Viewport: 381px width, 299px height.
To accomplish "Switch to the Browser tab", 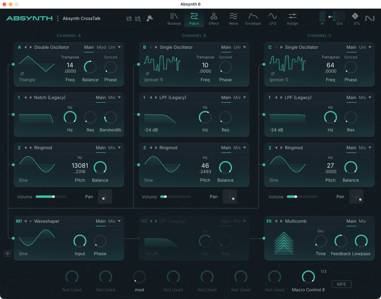I will 174,18.
